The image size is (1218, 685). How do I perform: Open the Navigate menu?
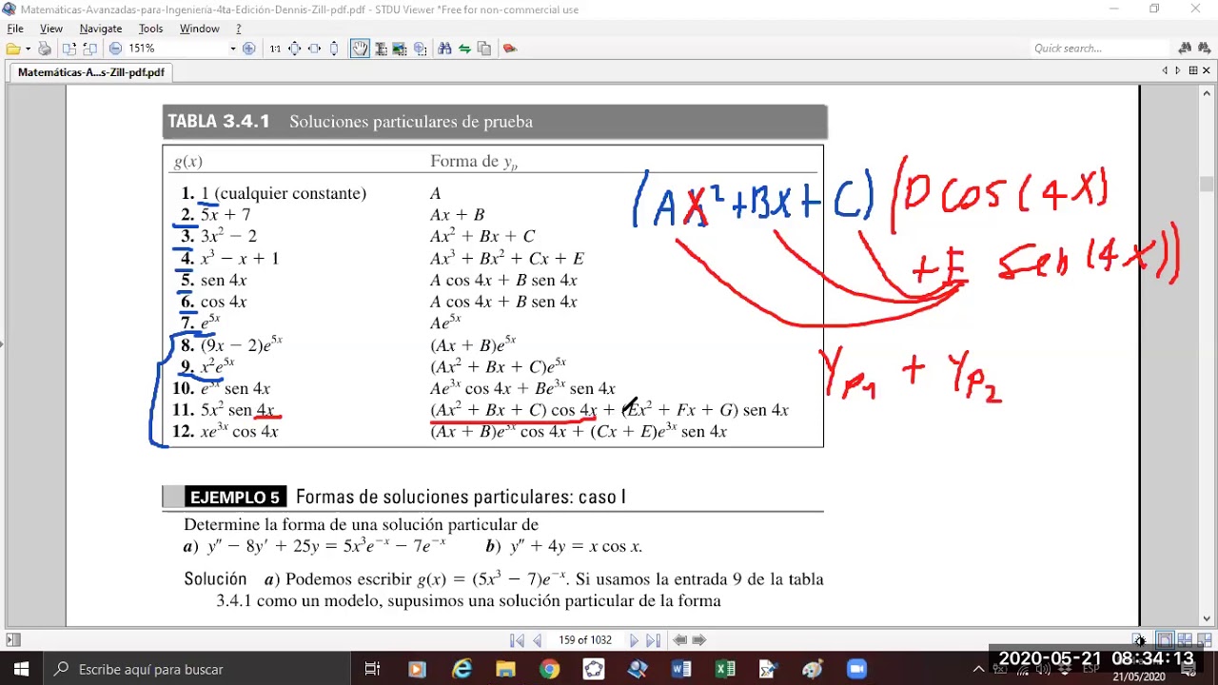(x=100, y=29)
